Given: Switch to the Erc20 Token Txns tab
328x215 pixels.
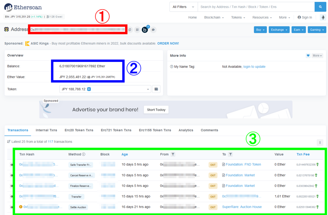Looking at the screenshot, I should pyautogui.click(x=79, y=130).
